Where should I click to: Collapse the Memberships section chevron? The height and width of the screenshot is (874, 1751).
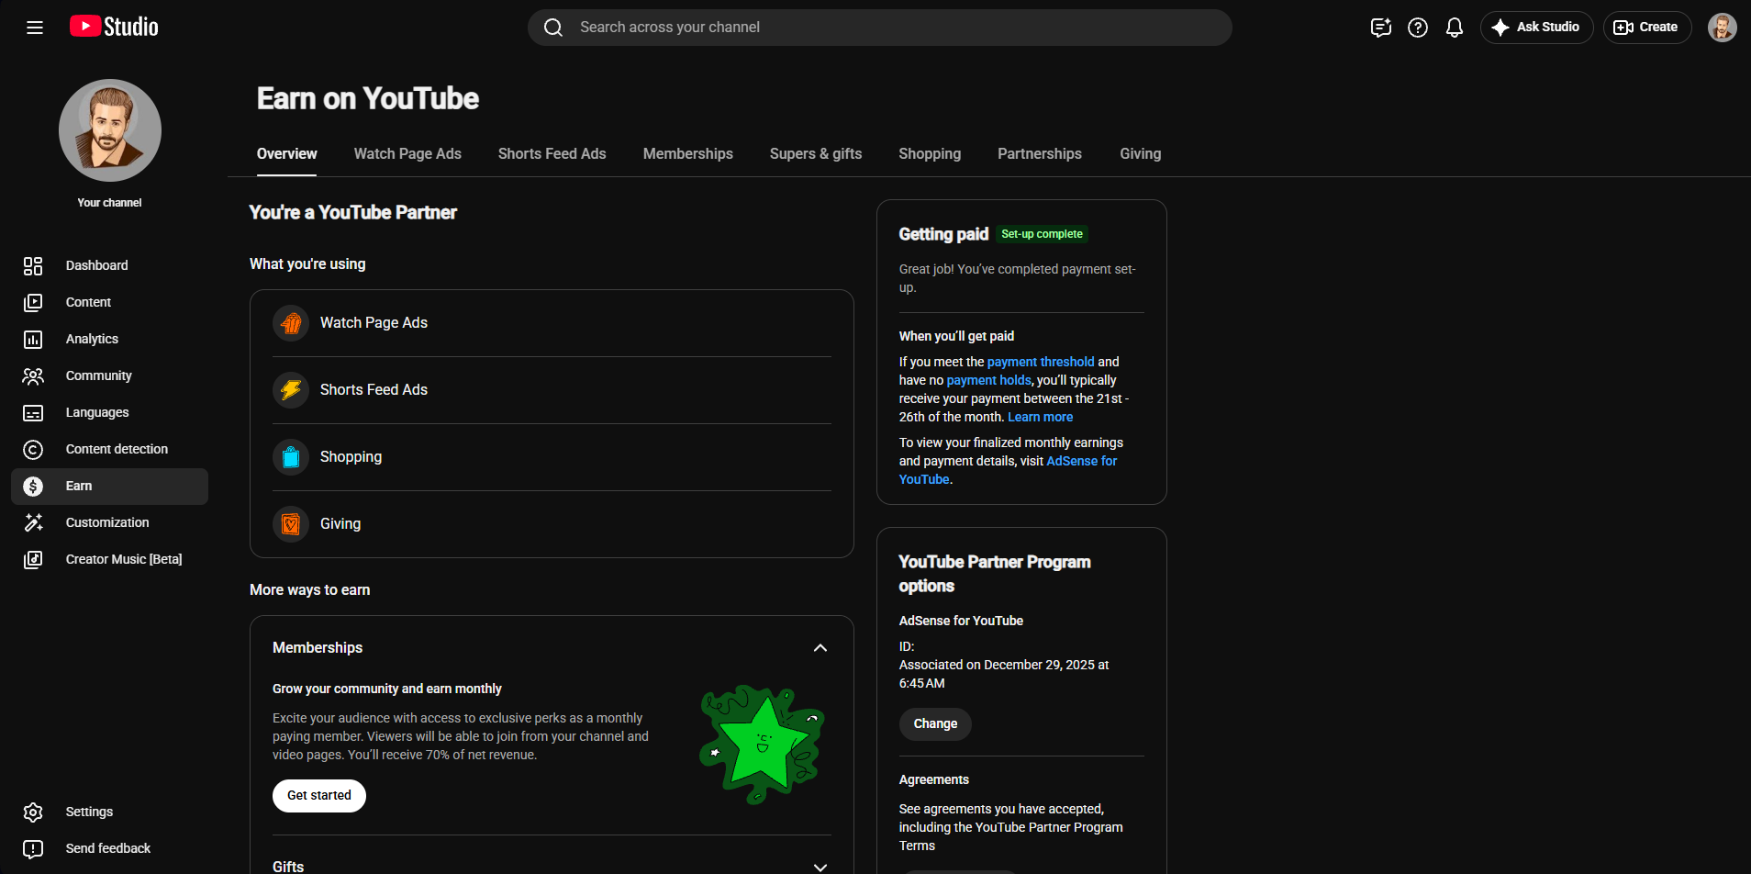(x=820, y=648)
